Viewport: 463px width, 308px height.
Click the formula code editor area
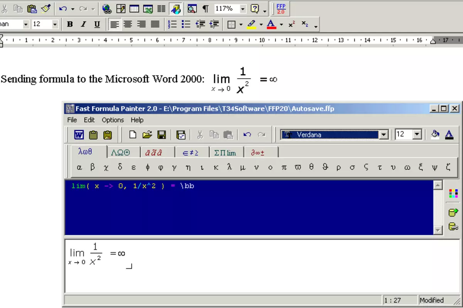249,208
